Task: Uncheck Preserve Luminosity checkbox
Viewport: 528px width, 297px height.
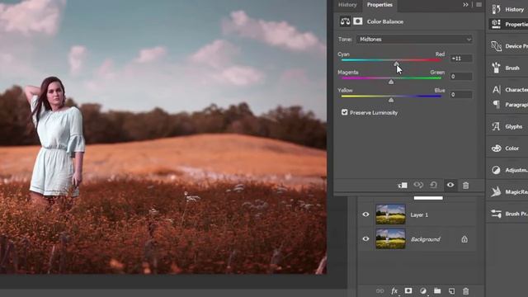Action: pyautogui.click(x=344, y=112)
